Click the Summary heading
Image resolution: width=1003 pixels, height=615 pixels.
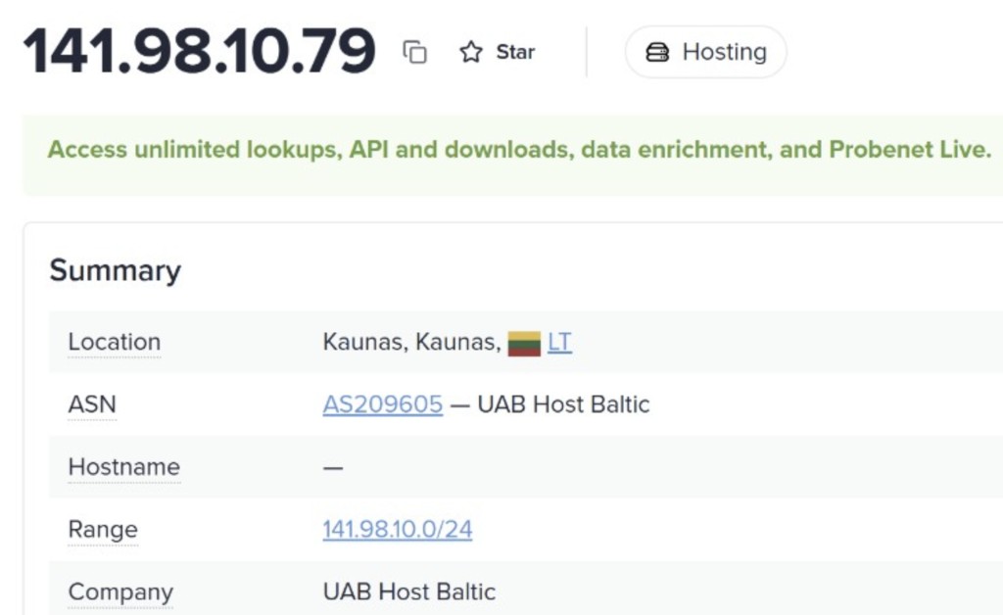(116, 270)
